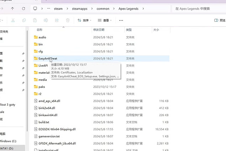The width and height of the screenshot is (226, 151).
Task: Expand chevron after steam breadcrumb
Action: coord(67,9)
